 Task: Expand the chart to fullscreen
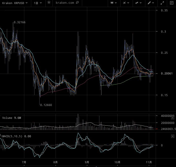[162, 3]
